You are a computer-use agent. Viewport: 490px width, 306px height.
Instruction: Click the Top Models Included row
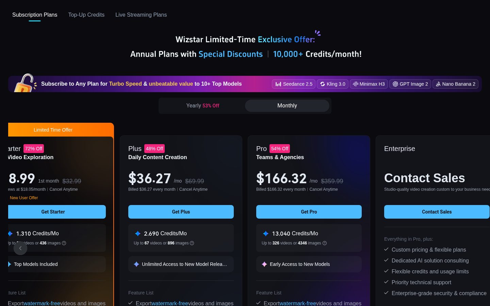pos(57,264)
